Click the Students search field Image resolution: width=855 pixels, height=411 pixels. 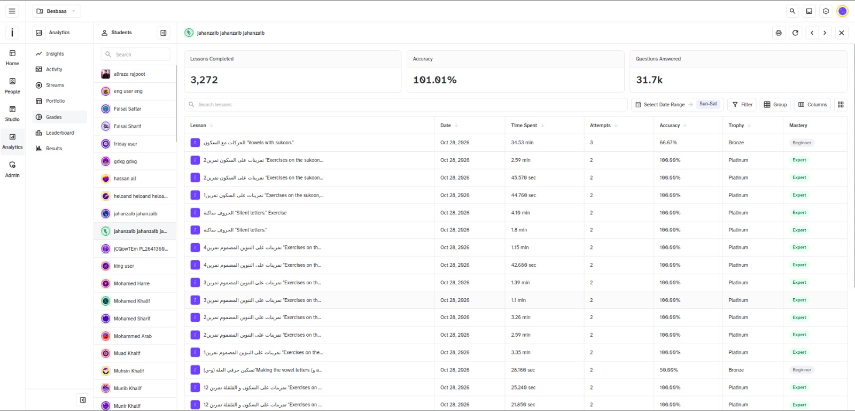tap(136, 55)
